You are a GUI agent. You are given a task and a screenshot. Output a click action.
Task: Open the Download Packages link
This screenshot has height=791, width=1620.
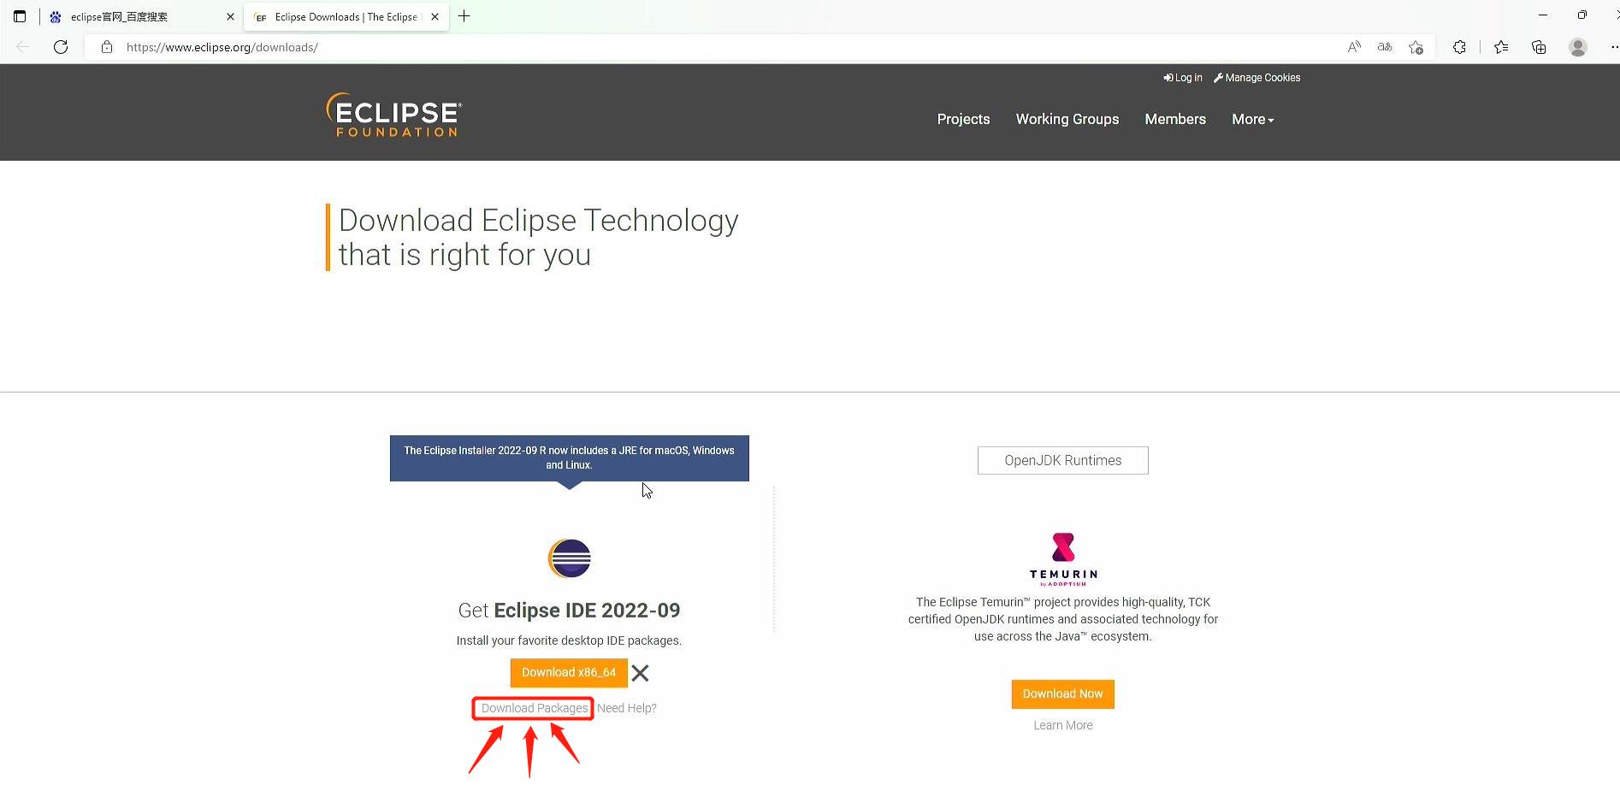[x=532, y=708]
